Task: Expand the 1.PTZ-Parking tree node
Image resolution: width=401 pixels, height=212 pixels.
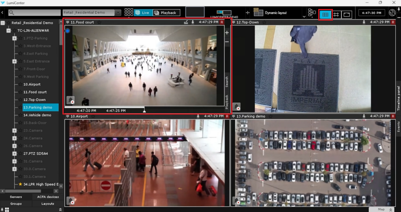Action: tap(14, 38)
